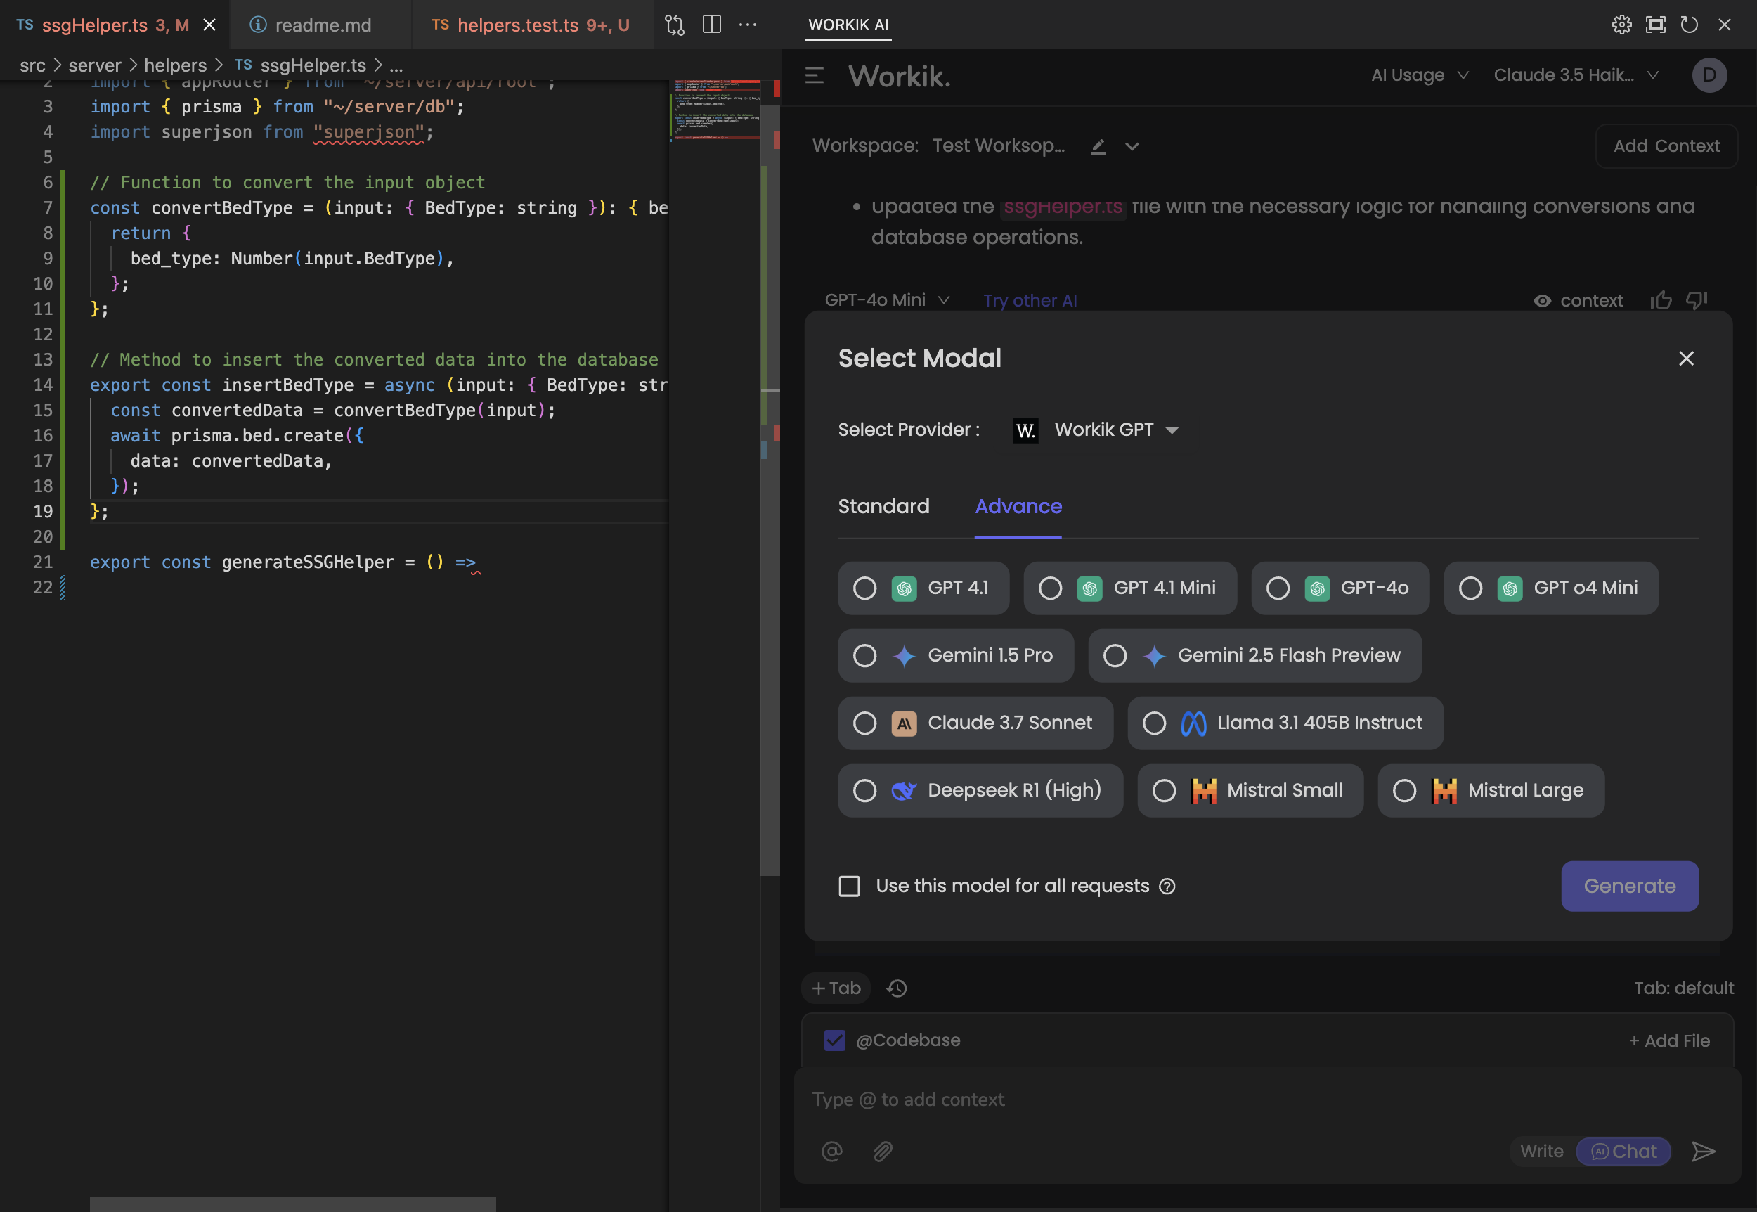The width and height of the screenshot is (1757, 1212).
Task: Toggle context visibility eye icon
Action: (x=1541, y=301)
